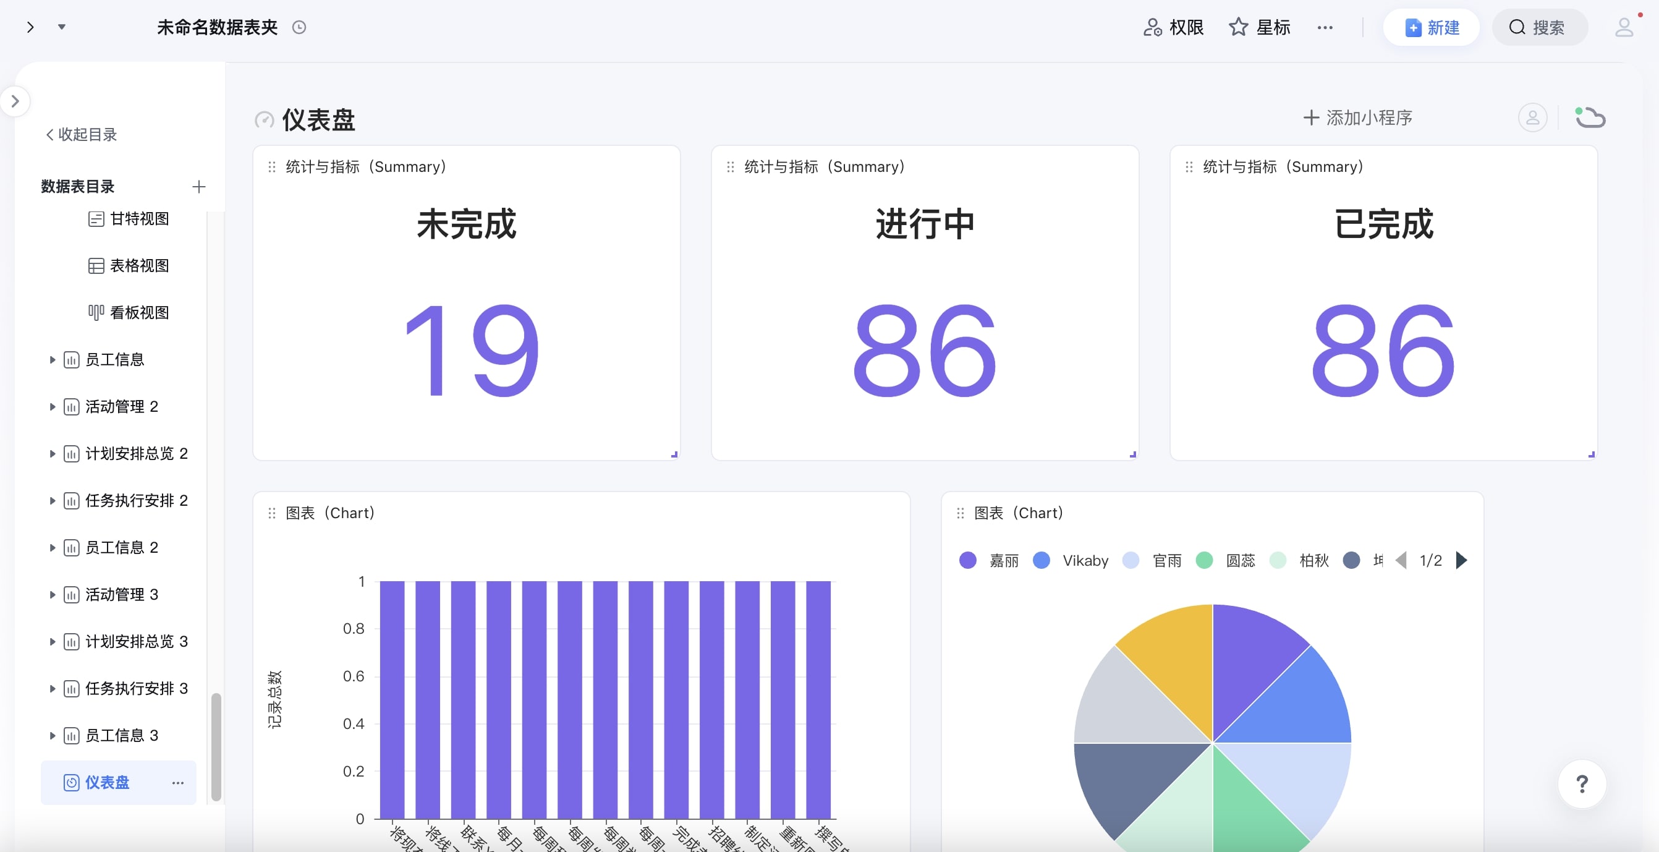Click 添加小程序 to add widget
Screen dimensions: 1659x852
(1357, 118)
